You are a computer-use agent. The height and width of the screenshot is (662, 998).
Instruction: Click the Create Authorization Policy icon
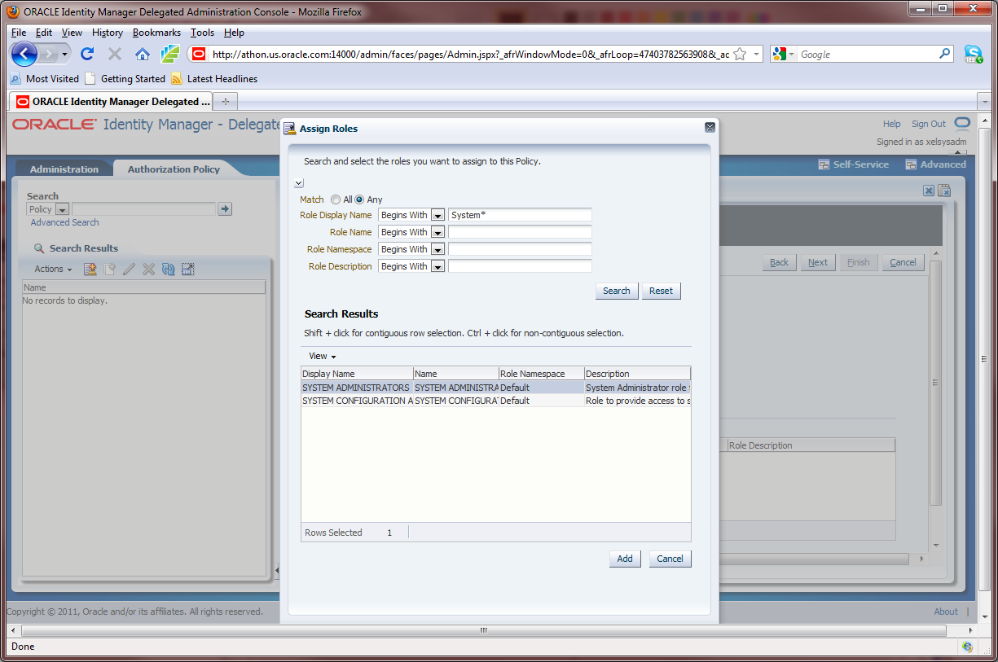tap(90, 269)
